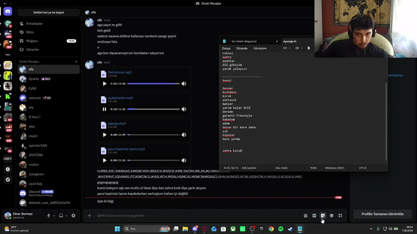Open Zehra kınık.mp3 file link
Viewport: 417px width, 234px height.
[120, 72]
